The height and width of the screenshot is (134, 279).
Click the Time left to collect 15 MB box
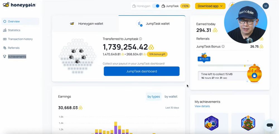223,76
